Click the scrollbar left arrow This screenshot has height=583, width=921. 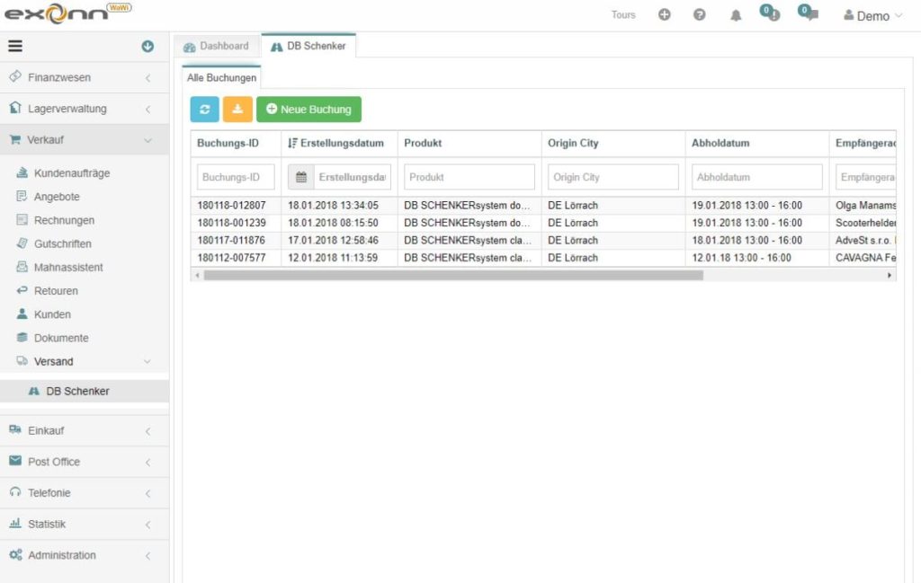coord(197,275)
